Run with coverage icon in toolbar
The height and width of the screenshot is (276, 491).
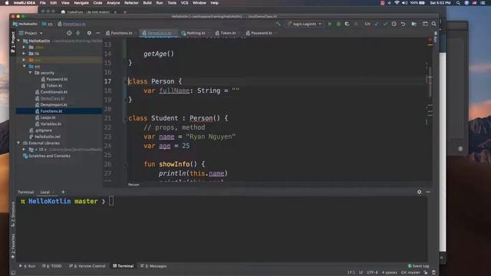[347, 24]
